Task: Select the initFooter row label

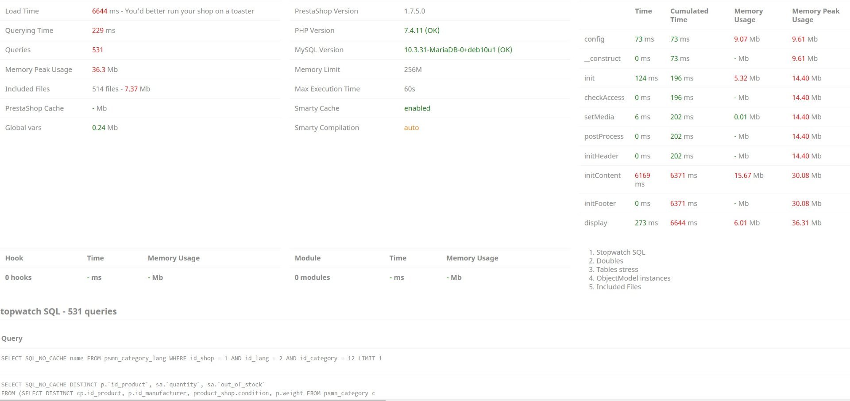Action: [600, 203]
